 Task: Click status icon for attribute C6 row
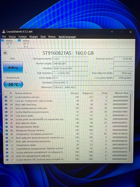[7, 156]
